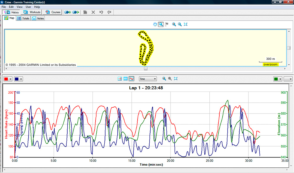Click the Time (min:sec) axis label

(x=151, y=164)
